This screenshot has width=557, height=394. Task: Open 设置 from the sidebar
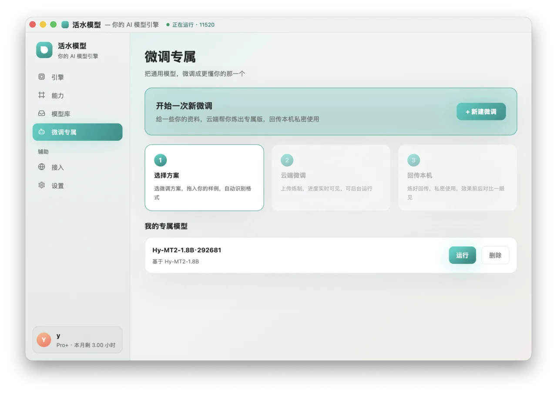(77, 185)
